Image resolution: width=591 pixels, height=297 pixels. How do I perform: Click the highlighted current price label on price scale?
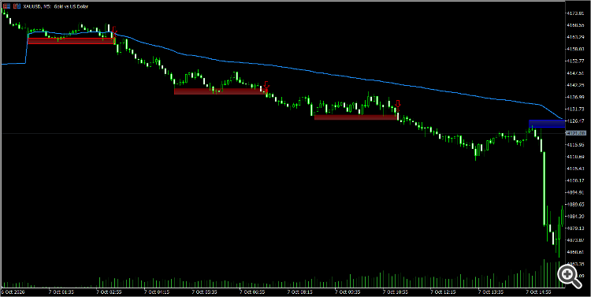(x=575, y=133)
